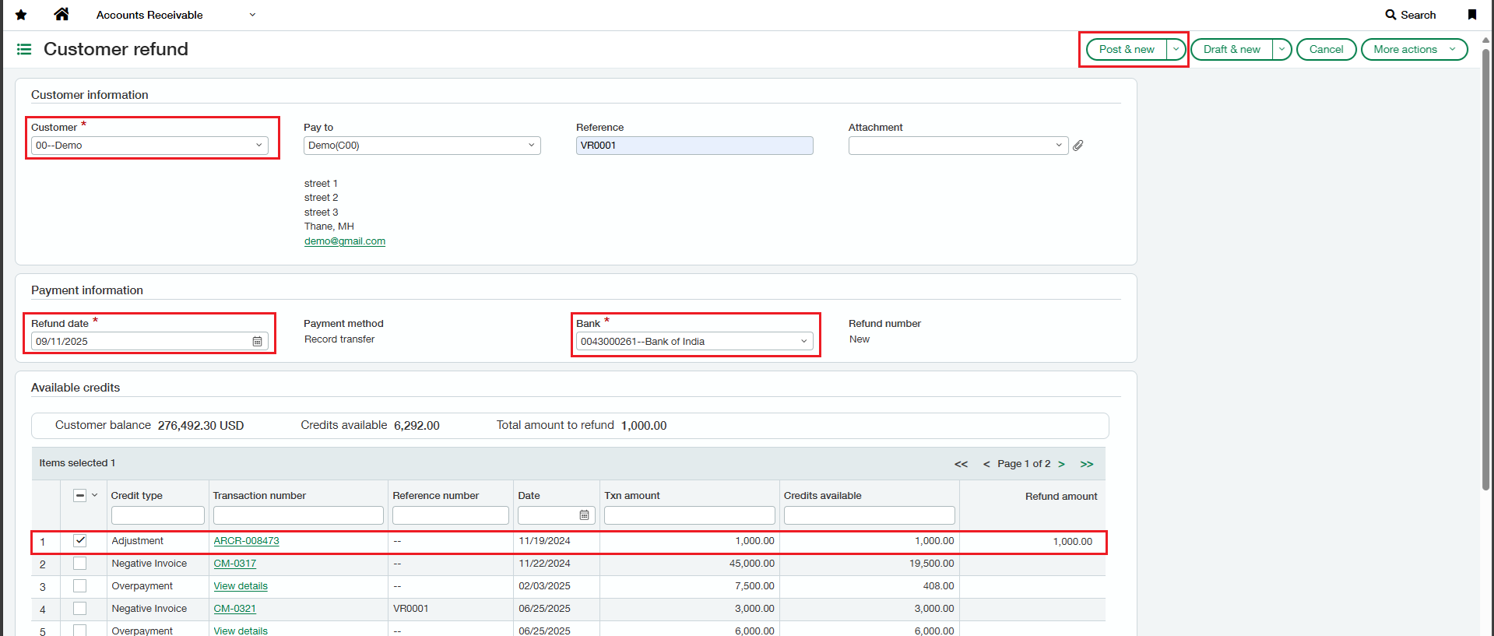Open the Refund date calendar icon
The image size is (1494, 636).
tap(257, 342)
